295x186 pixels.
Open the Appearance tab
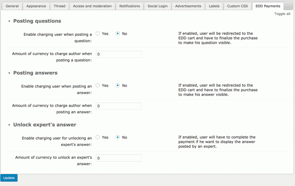tap(36, 6)
